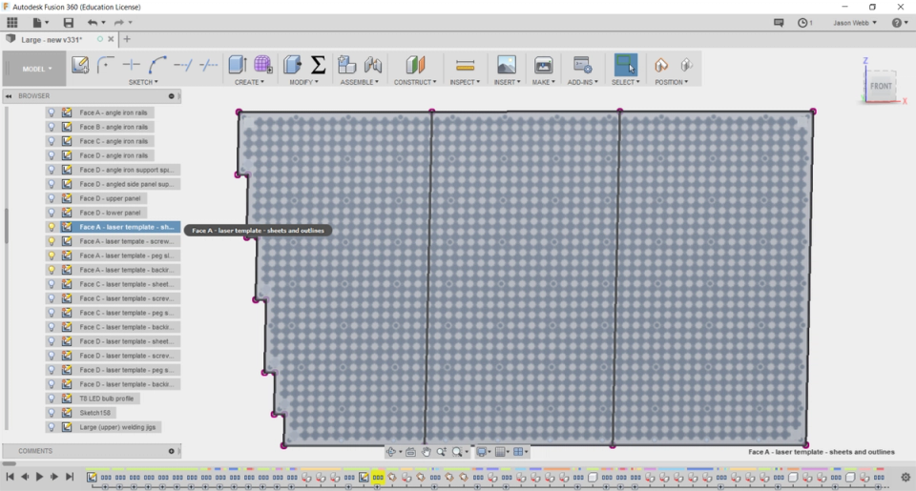Expand the INSPECT menu dropdown

tap(465, 82)
